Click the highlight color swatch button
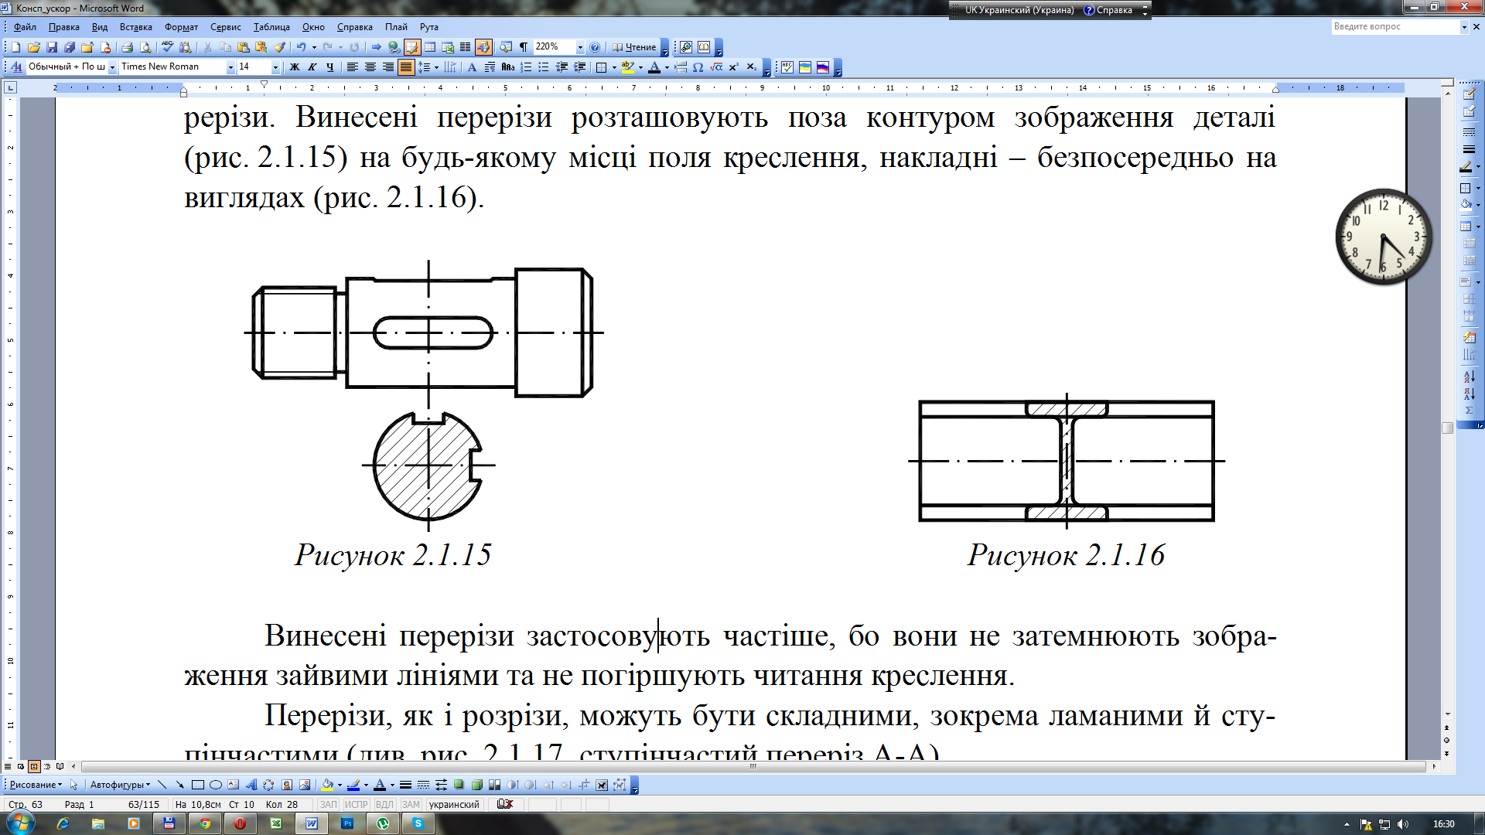The height and width of the screenshot is (835, 1485). pos(627,67)
